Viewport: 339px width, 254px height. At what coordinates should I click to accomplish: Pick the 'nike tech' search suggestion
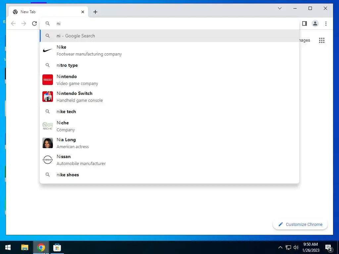coord(169,111)
